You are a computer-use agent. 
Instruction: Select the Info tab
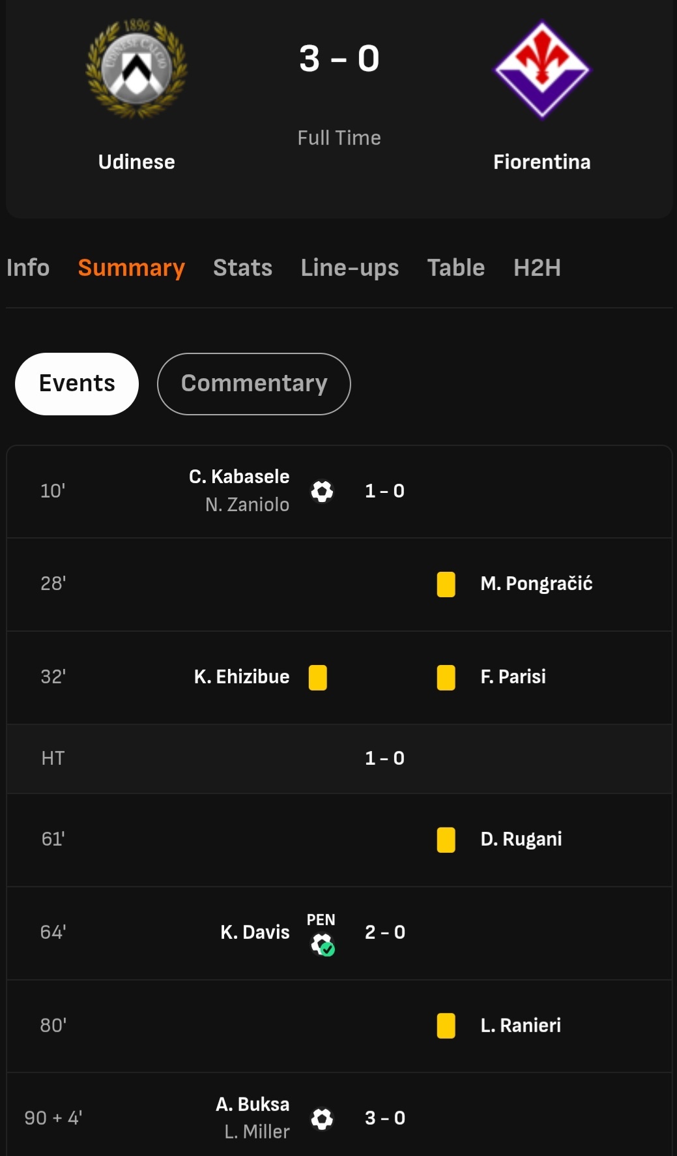click(28, 268)
